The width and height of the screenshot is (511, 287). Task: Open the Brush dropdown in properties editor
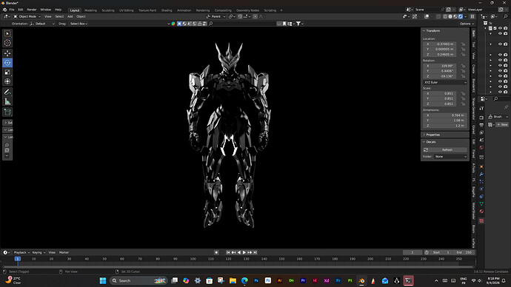pos(498,116)
